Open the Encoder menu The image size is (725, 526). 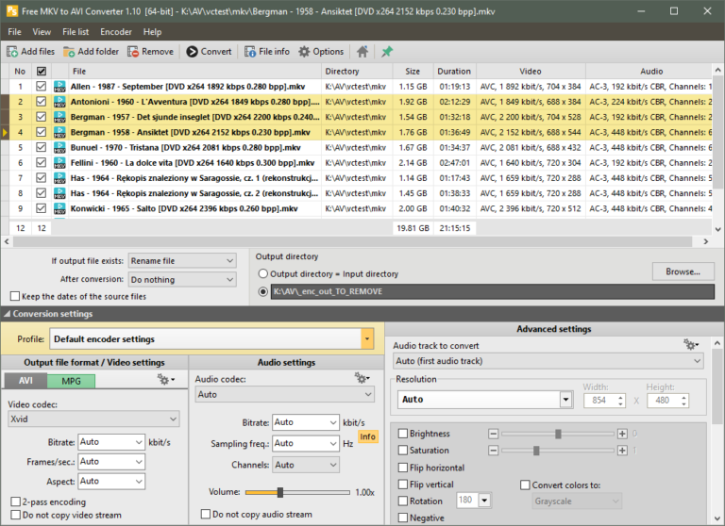tap(116, 32)
